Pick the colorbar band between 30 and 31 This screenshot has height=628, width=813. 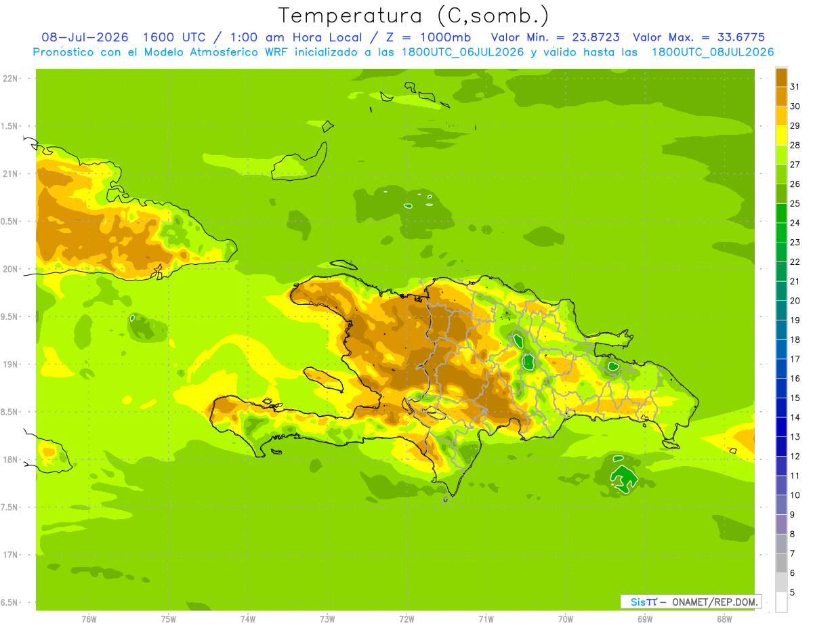click(781, 97)
